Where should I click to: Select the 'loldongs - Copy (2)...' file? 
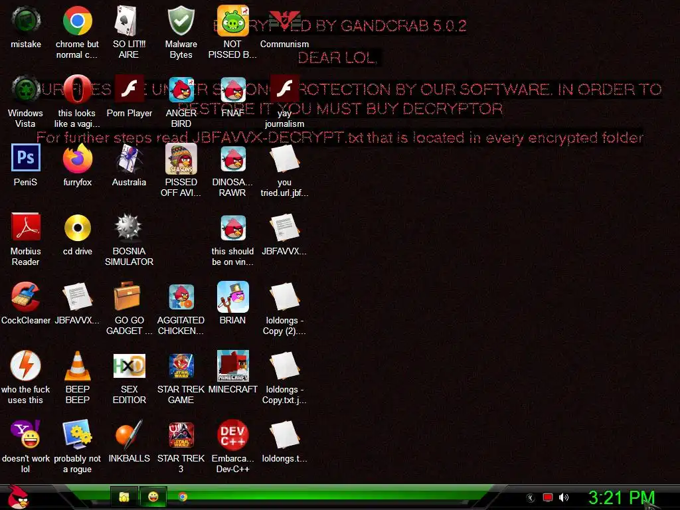click(284, 297)
